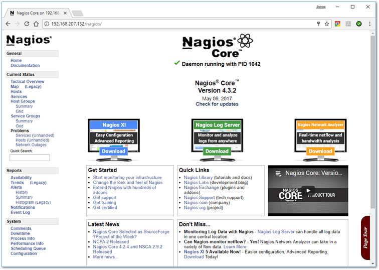Click the Quick Search input box
The height and width of the screenshot is (270, 379).
(x=30, y=158)
